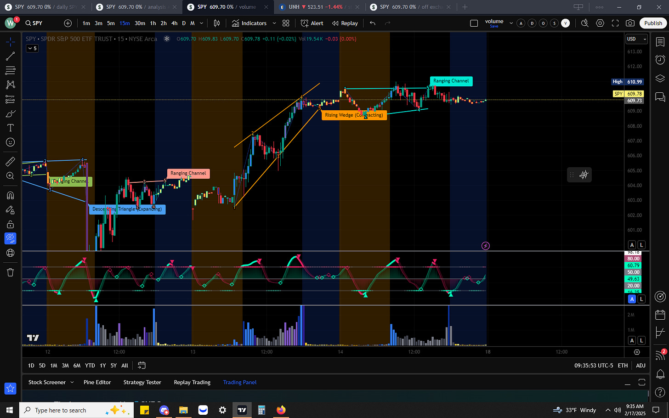Viewport: 669px width, 418px height.
Task: Select the Trading Panel tab
Action: coord(239,382)
